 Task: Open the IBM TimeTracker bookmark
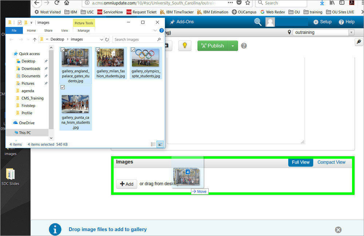point(177,12)
